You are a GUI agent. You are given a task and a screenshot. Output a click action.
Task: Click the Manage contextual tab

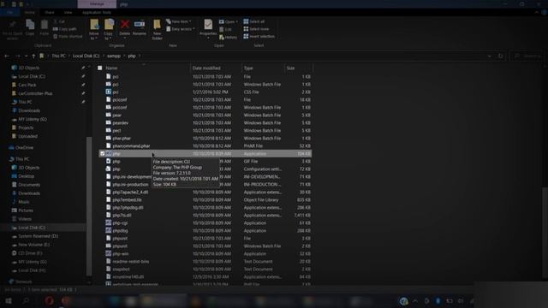[x=97, y=4]
